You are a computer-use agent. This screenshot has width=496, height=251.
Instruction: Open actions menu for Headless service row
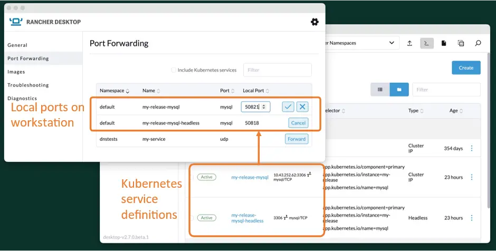coord(472,218)
